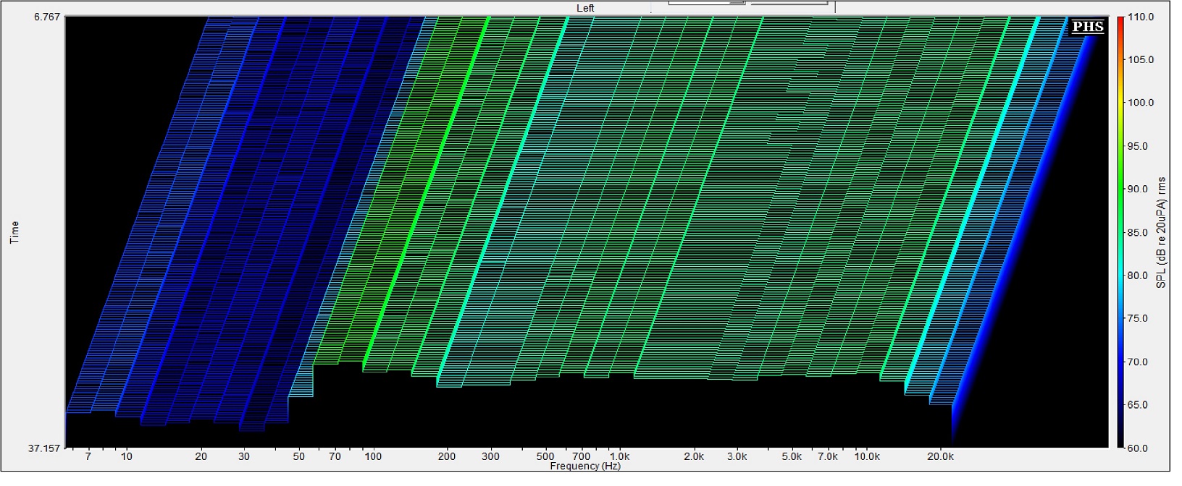The image size is (1182, 486).
Task: Click the 110.0 dB color scale maximum
Action: click(1140, 17)
